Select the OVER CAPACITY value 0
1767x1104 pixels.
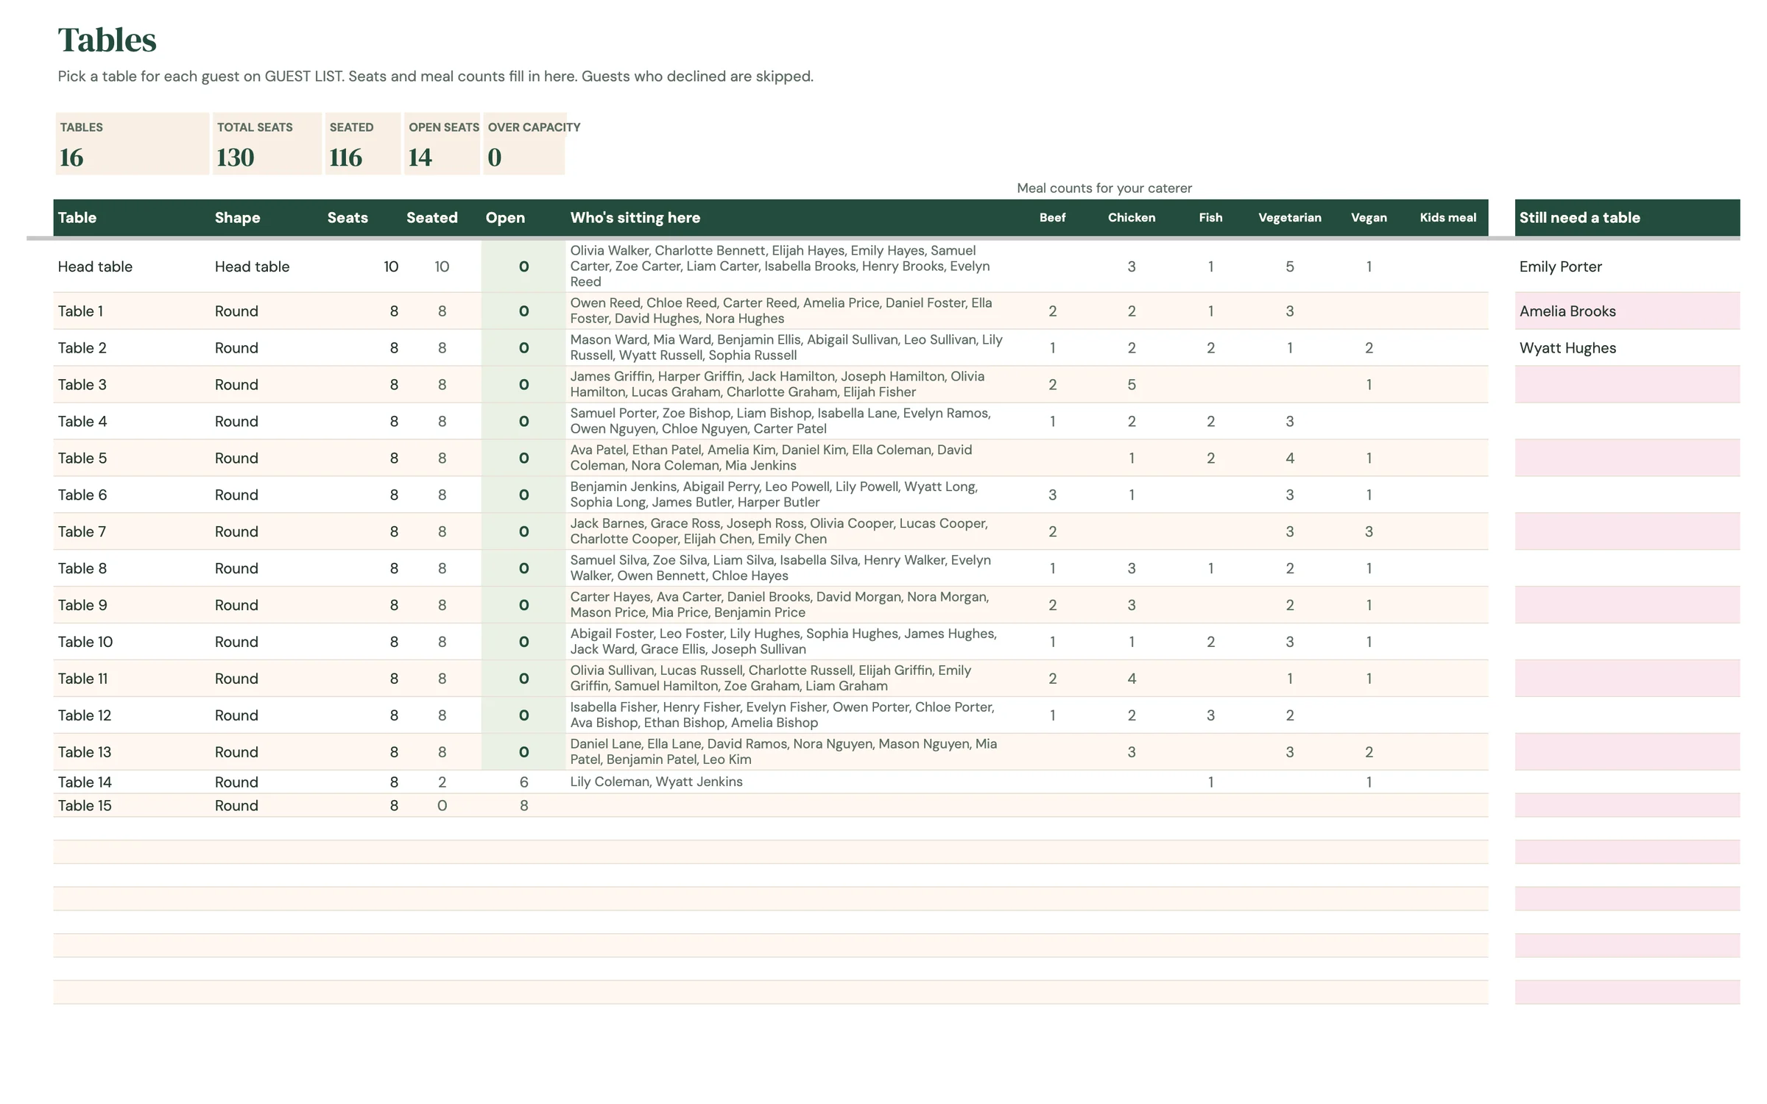pyautogui.click(x=494, y=157)
